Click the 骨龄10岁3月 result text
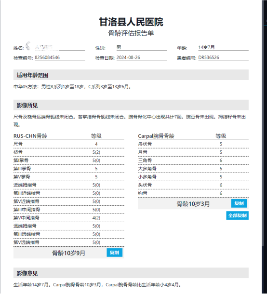 [x=193, y=204]
